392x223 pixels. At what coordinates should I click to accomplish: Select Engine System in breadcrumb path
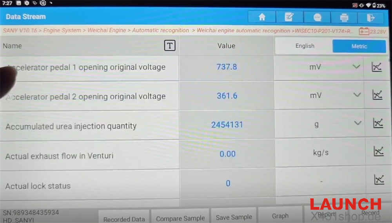pos(62,30)
